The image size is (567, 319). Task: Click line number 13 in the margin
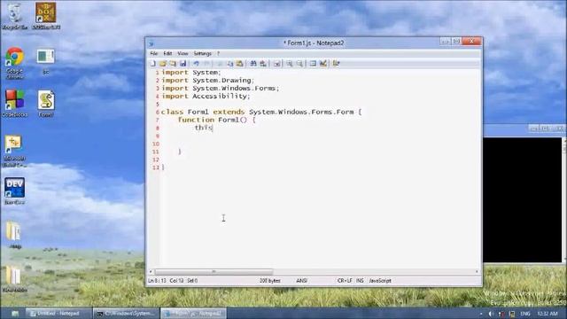[156, 167]
